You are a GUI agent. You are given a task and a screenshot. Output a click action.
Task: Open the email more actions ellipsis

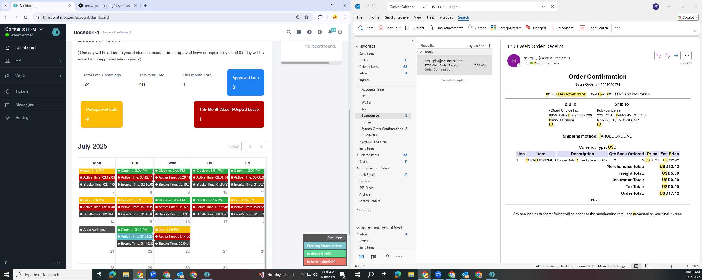pos(687,56)
